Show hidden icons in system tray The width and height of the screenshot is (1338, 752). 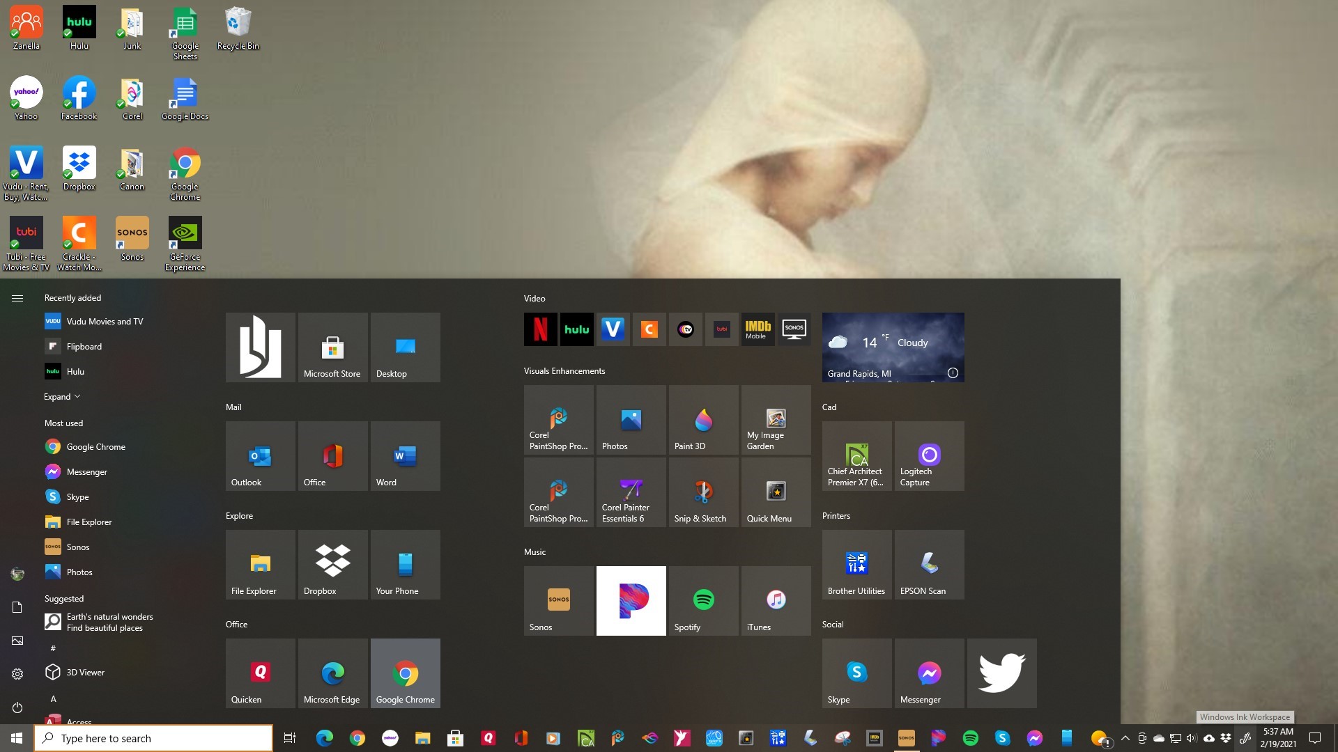(1125, 738)
